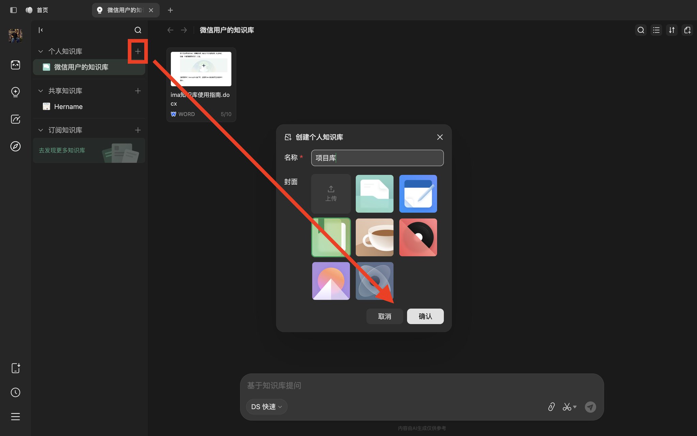The image size is (697, 436).
Task: Select the vinyl record cover
Action: [418, 237]
